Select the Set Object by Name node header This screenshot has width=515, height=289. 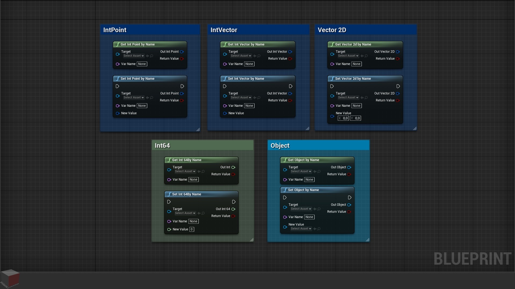click(x=317, y=190)
